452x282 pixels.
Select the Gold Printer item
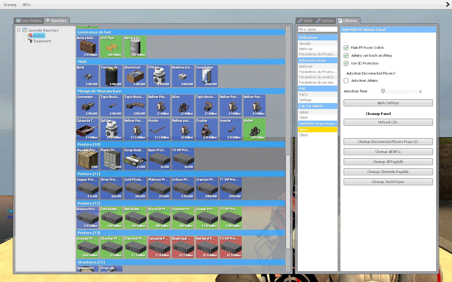[135, 188]
